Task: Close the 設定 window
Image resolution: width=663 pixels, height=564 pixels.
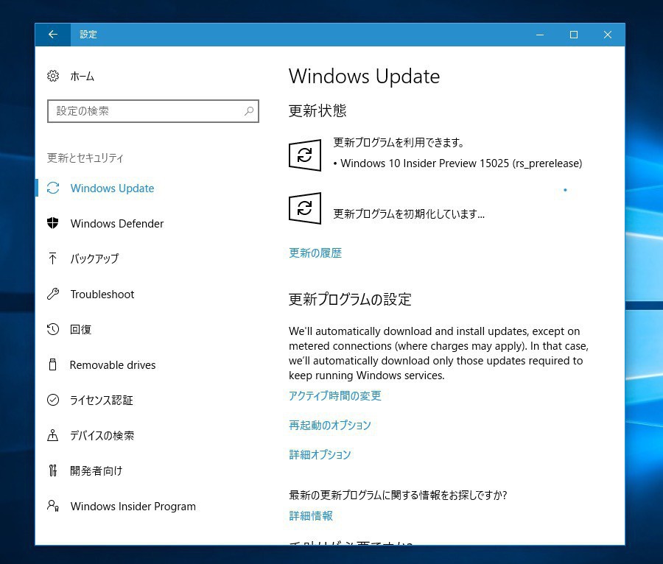Action: (608, 35)
